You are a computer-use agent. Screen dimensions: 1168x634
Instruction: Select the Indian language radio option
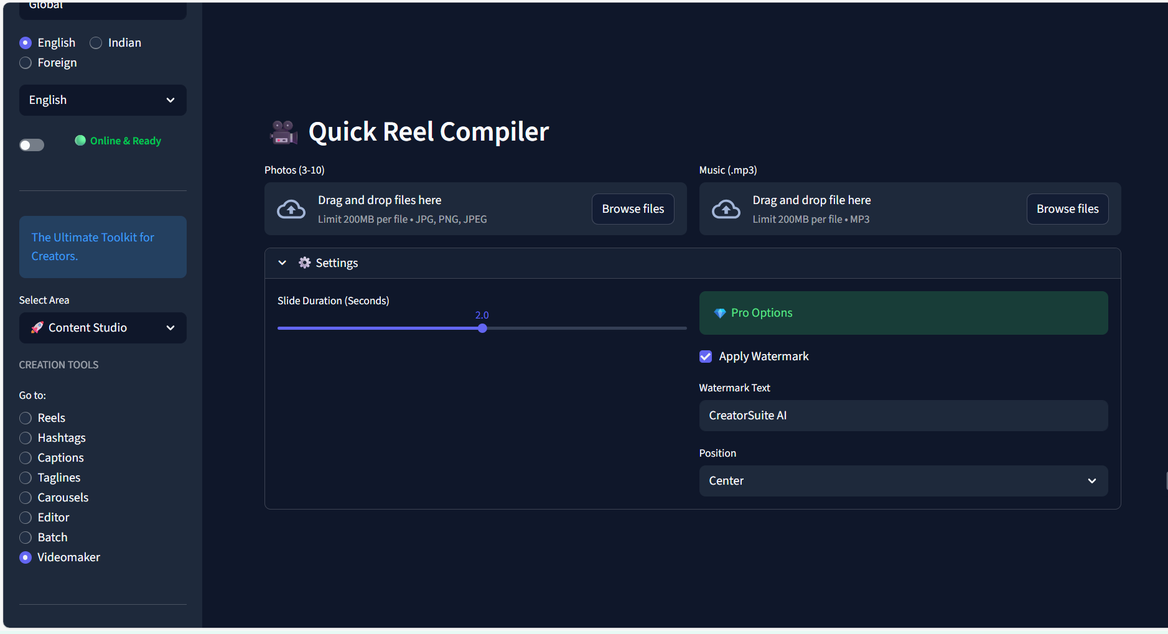coord(96,43)
